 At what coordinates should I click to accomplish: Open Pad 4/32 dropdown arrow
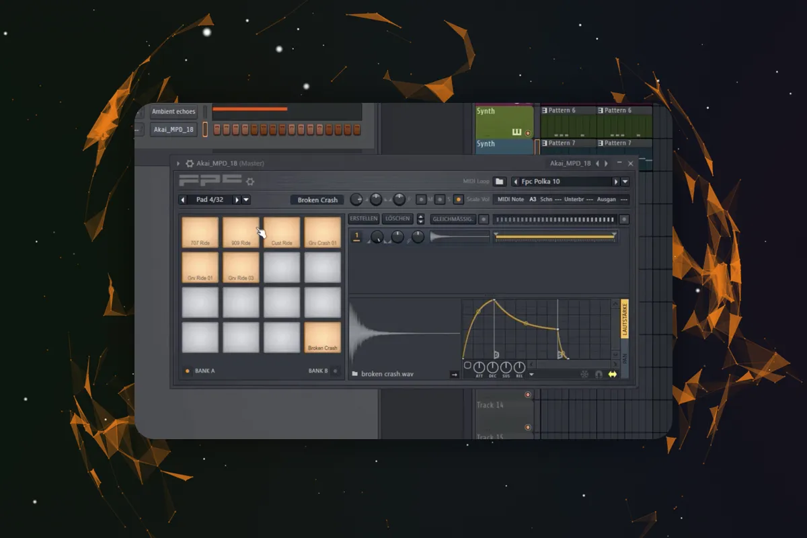(x=246, y=200)
